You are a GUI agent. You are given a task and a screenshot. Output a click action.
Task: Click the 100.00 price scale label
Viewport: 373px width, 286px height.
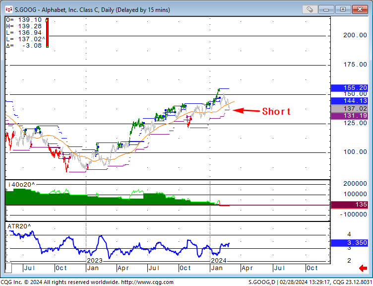[355, 152]
